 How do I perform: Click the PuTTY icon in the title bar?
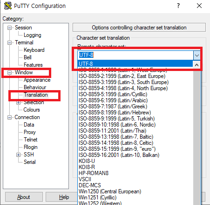tap(8, 6)
